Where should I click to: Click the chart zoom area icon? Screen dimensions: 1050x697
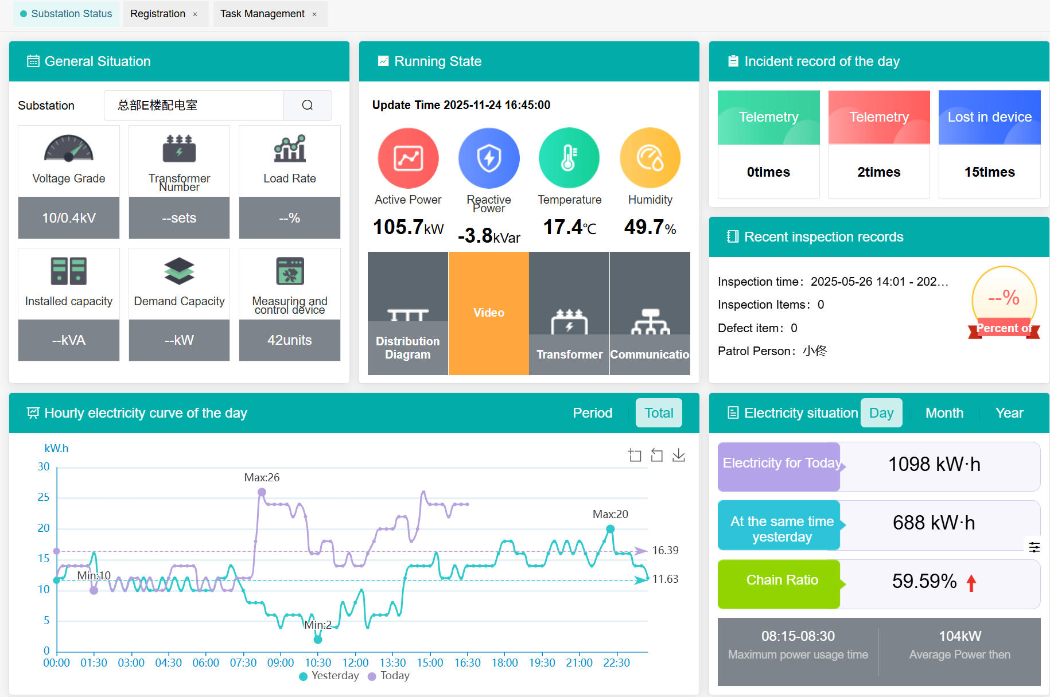coord(635,455)
